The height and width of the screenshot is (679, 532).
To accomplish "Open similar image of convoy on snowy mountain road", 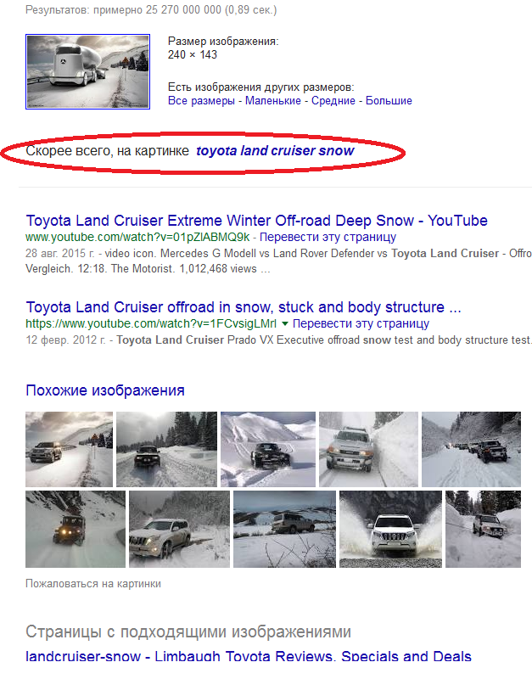I will pyautogui.click(x=471, y=449).
